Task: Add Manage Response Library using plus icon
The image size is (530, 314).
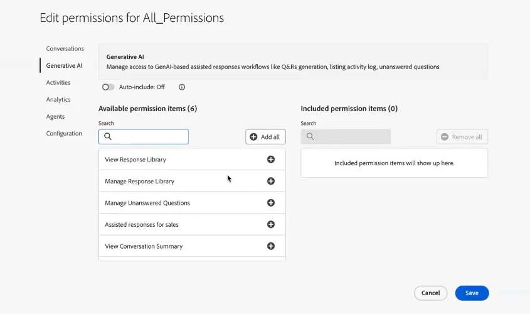Action: point(271,181)
